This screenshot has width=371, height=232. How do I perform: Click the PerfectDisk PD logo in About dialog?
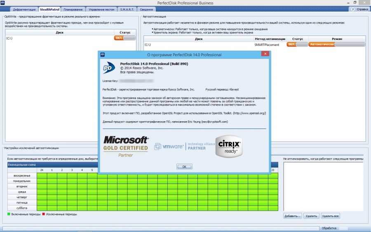109,67
